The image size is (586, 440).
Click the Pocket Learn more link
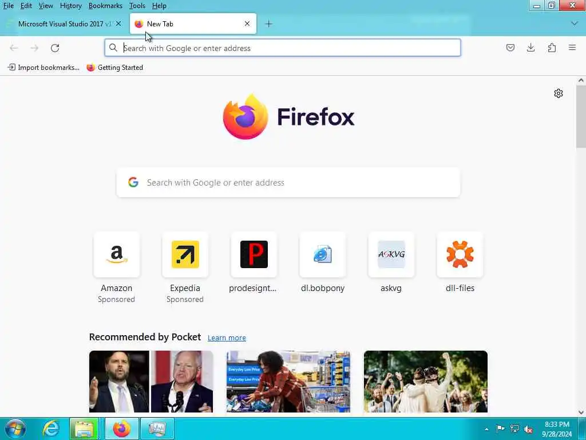tap(227, 337)
